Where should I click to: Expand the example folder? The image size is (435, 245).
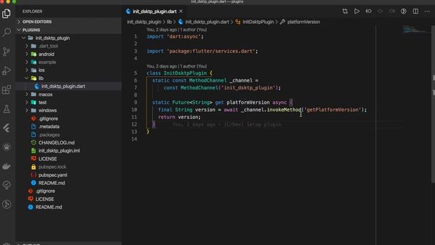click(68, 62)
